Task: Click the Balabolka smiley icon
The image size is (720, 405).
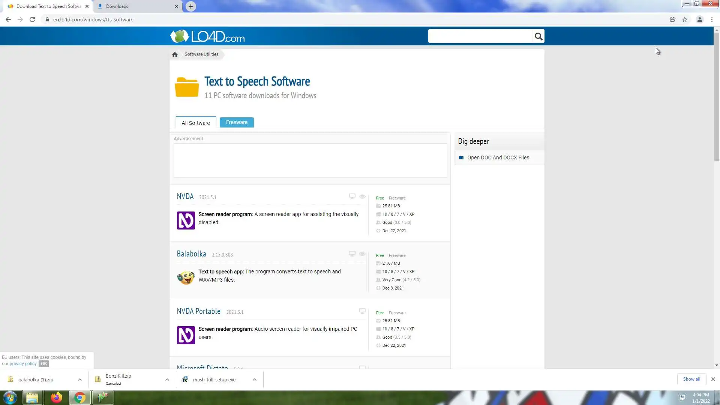Action: [x=186, y=277]
